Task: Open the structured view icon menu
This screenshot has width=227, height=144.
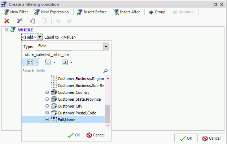Action: click(x=37, y=62)
